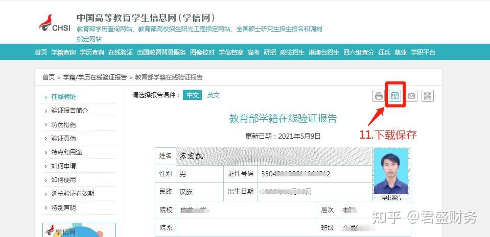This screenshot has height=237, width=490.
Task: Click the 院系 label cell
Action: click(x=166, y=228)
